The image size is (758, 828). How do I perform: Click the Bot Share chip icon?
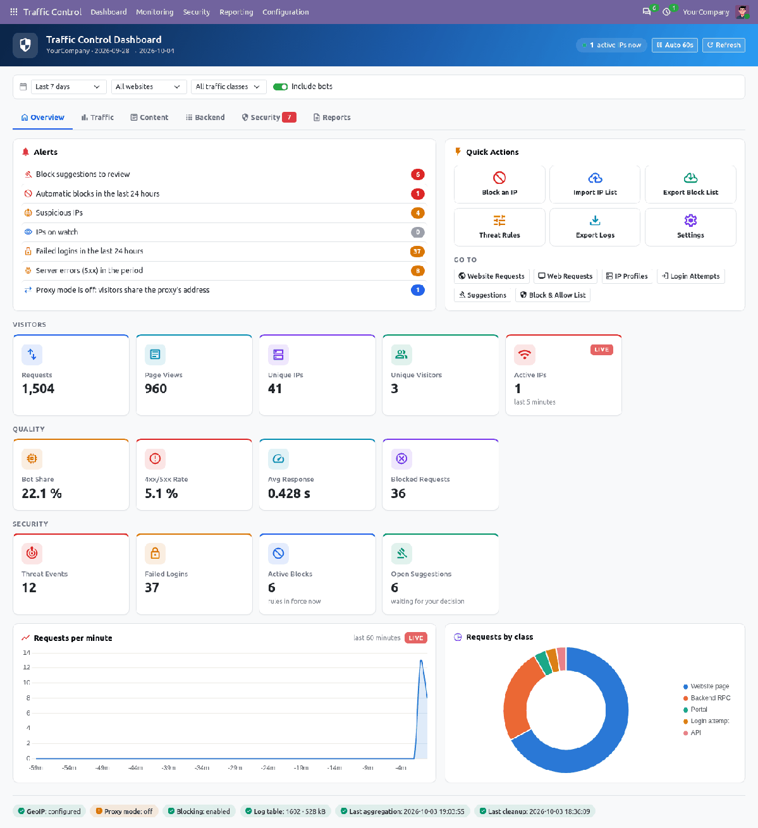(32, 459)
